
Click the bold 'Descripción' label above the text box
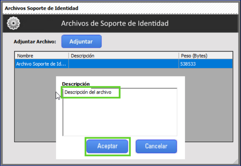click(76, 84)
